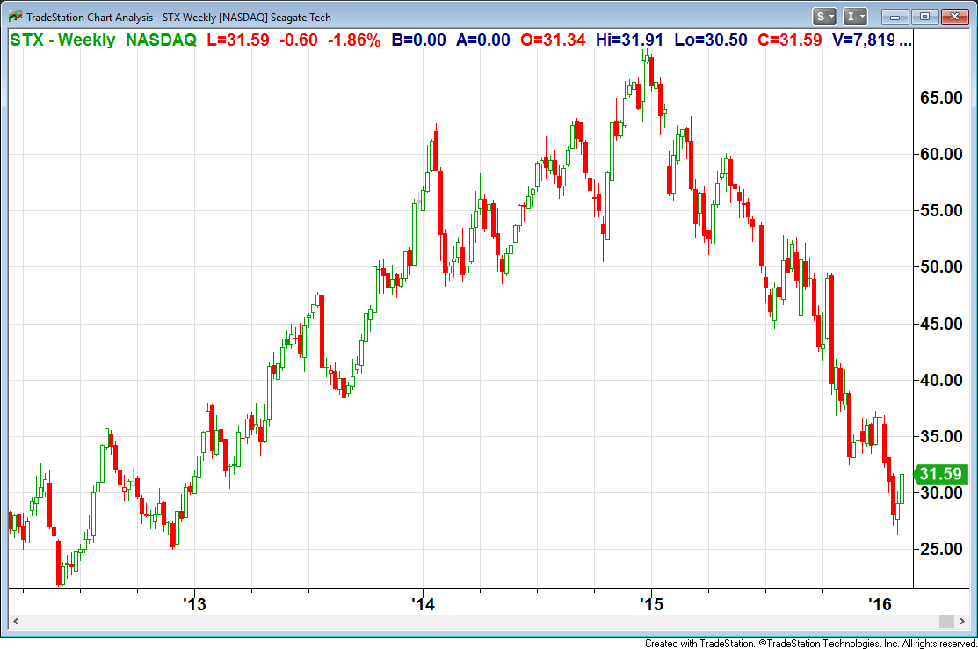The height and width of the screenshot is (649, 978).
Task: Click the 'B=0.00' bid value
Action: [418, 40]
